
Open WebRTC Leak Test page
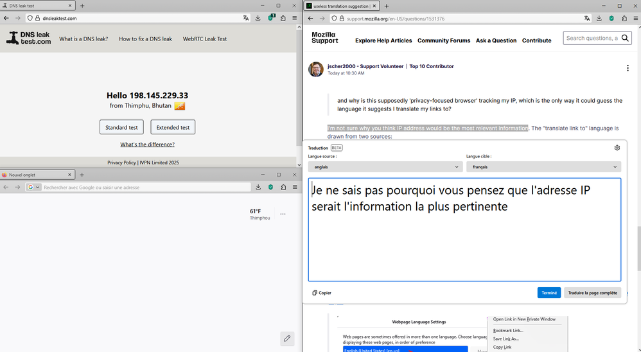(204, 39)
